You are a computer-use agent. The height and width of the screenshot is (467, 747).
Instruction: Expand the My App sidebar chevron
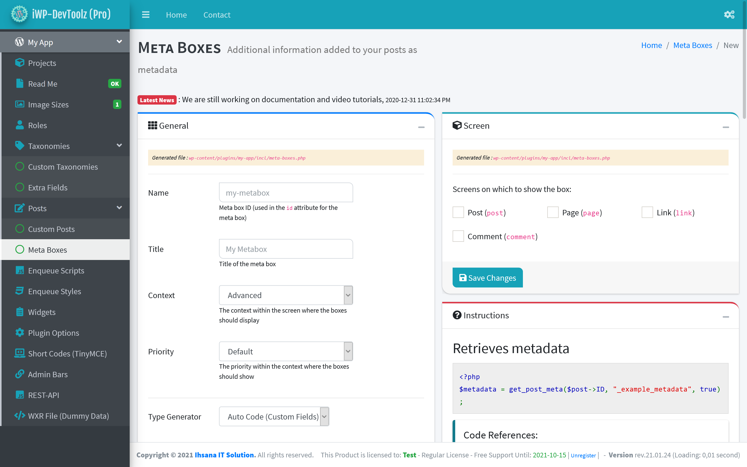tap(119, 42)
